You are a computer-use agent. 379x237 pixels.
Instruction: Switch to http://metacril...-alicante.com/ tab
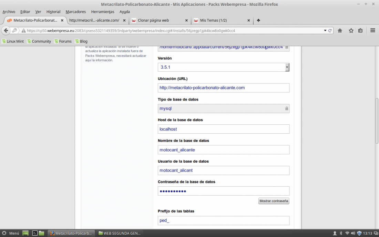[x=98, y=21]
